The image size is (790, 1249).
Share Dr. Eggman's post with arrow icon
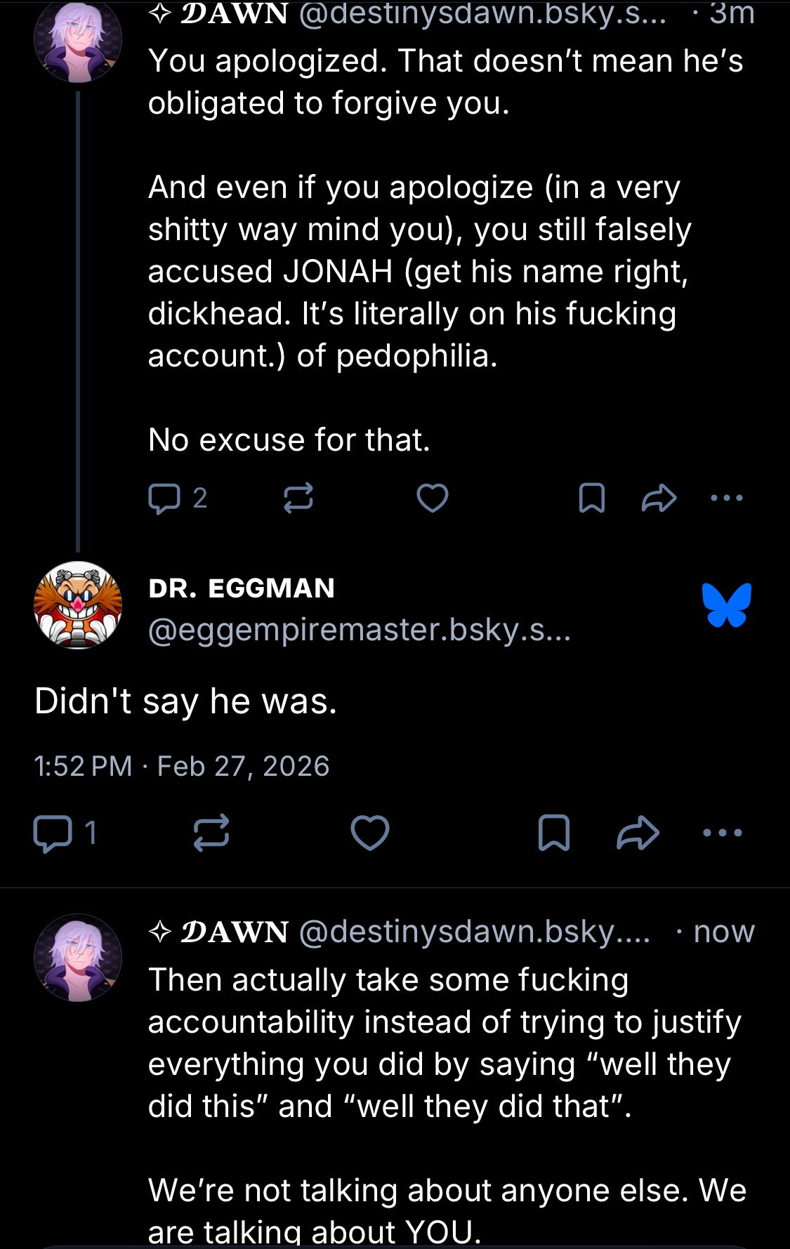pyautogui.click(x=638, y=833)
